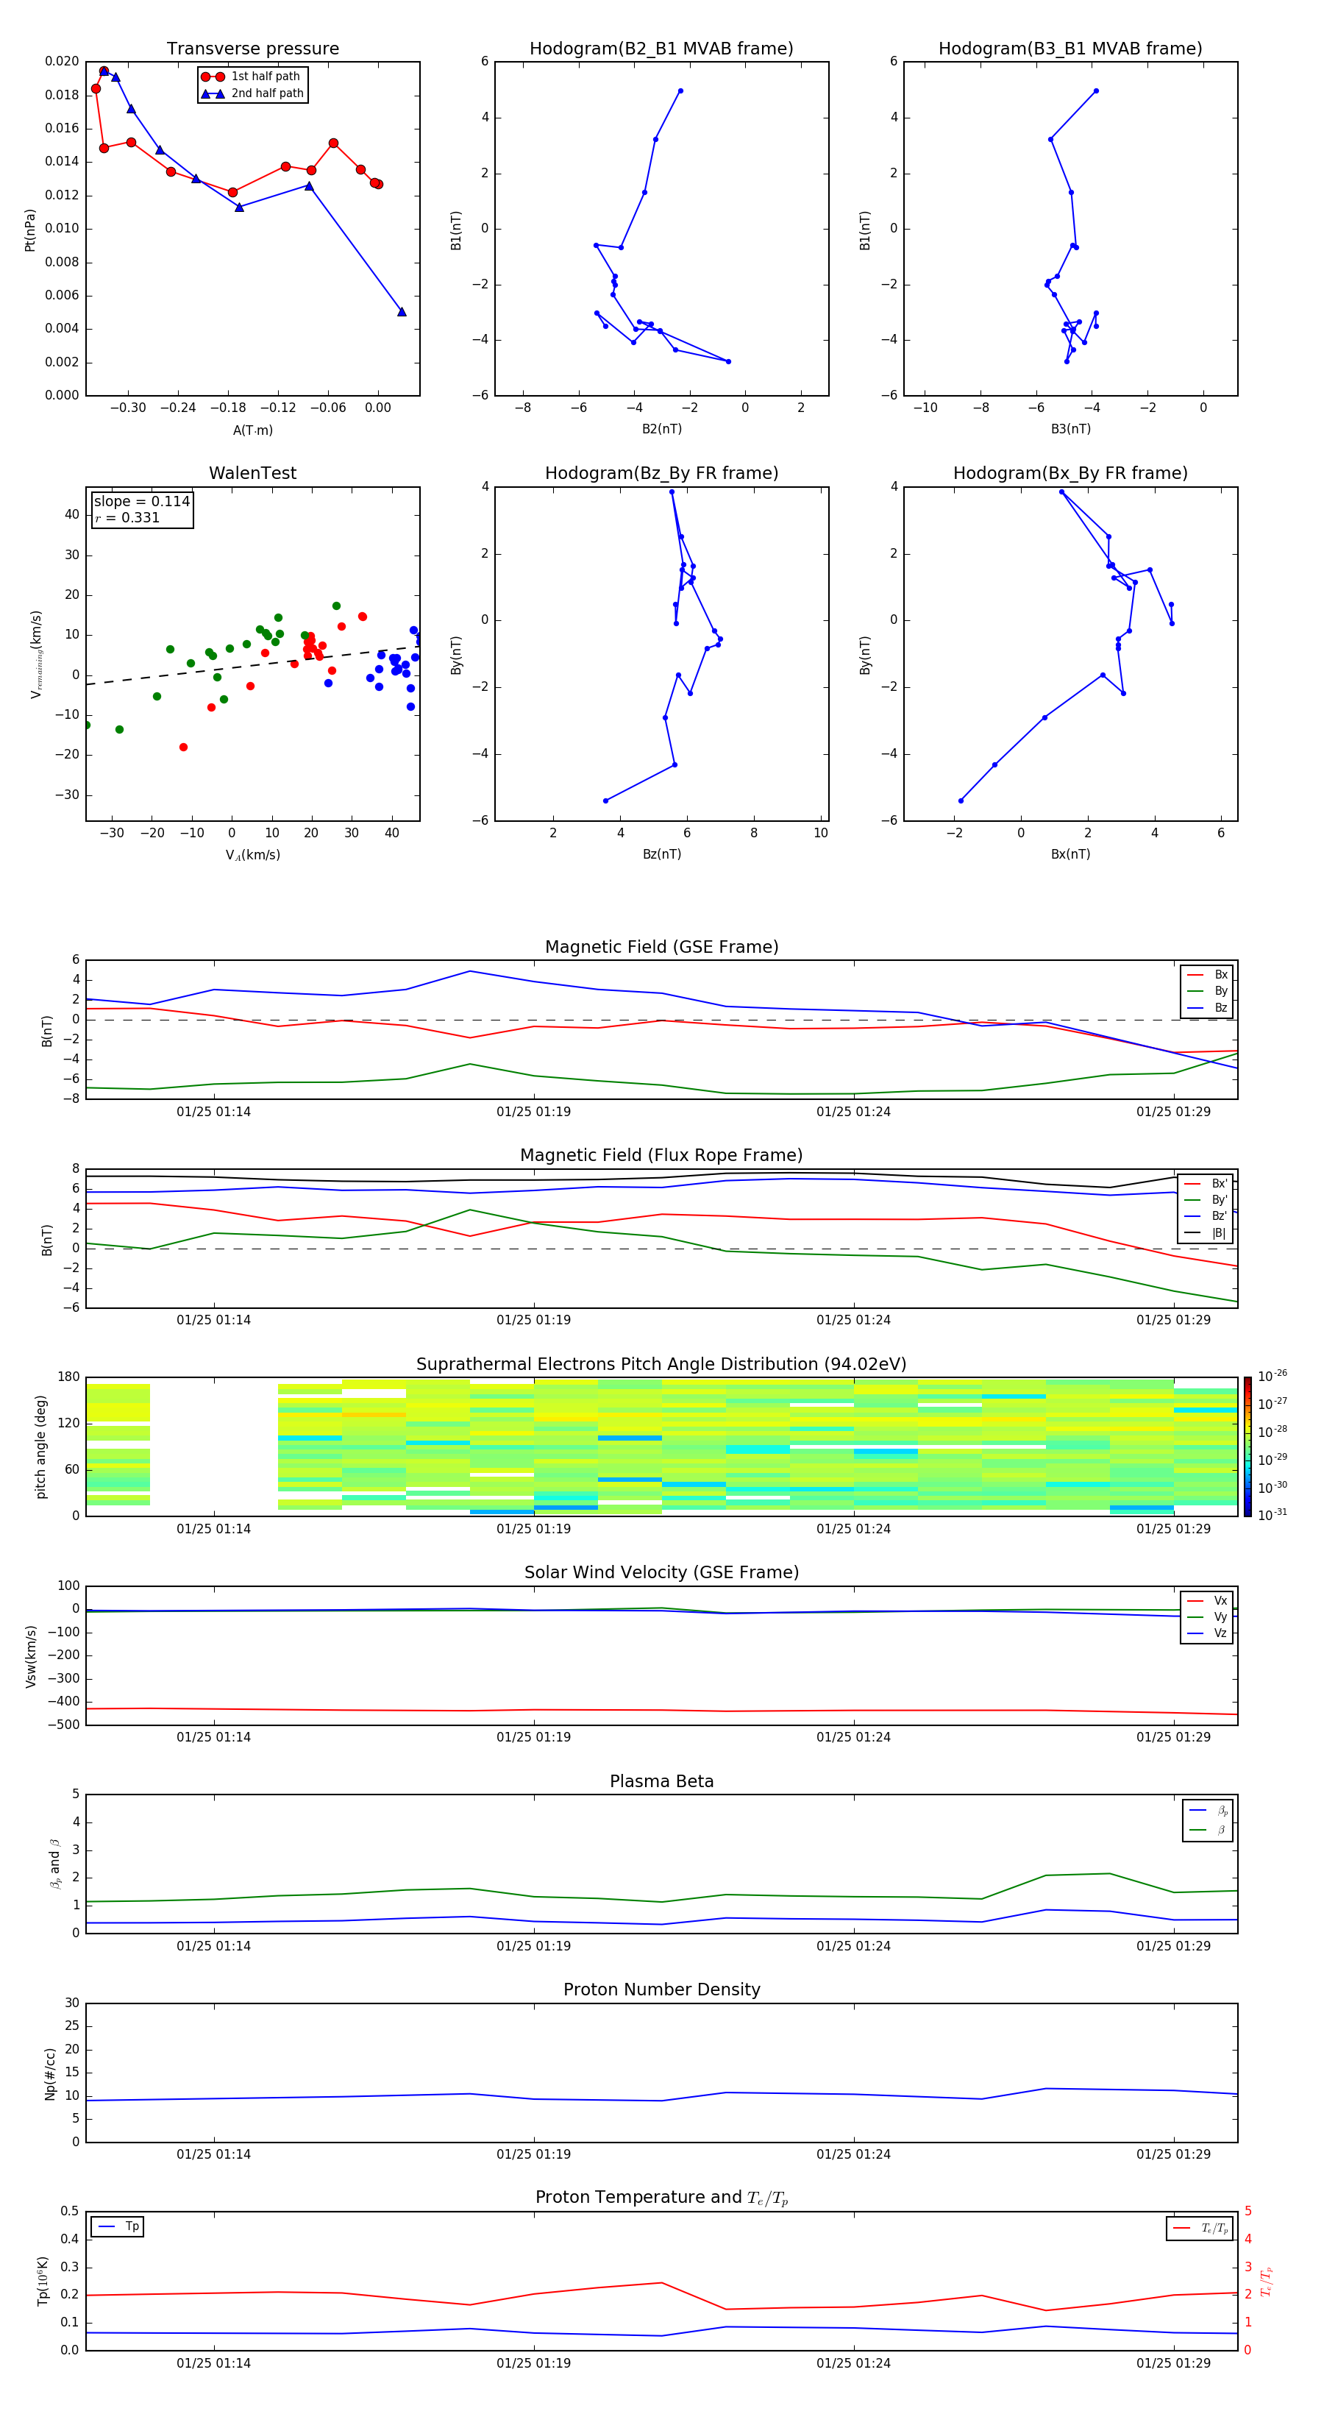The image size is (1324, 2428).
Task: Click the 'B2(nT)' x-axis label
Action: [661, 430]
